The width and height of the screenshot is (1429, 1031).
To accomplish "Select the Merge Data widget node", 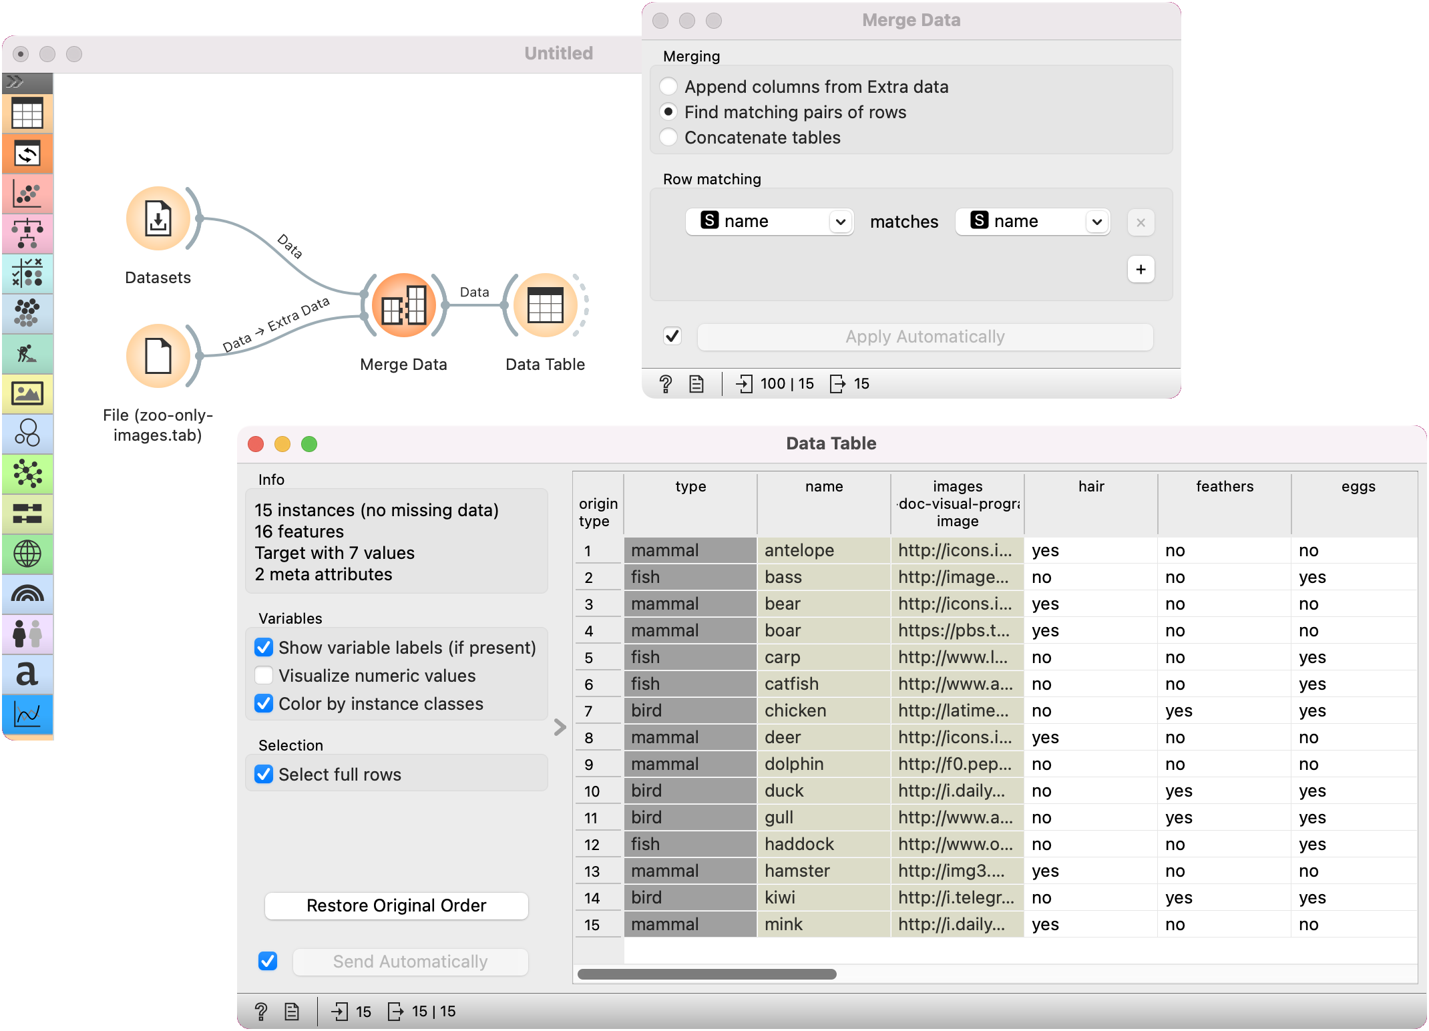I will [403, 306].
